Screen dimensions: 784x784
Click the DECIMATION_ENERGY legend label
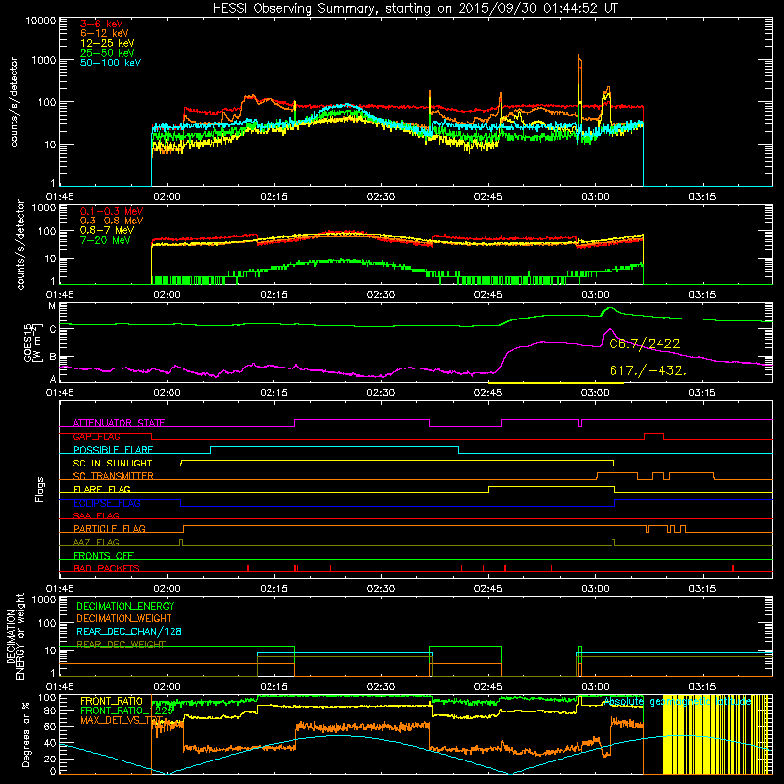(125, 606)
